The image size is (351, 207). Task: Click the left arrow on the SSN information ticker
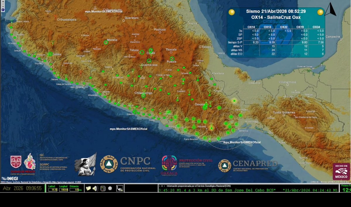point(160,186)
